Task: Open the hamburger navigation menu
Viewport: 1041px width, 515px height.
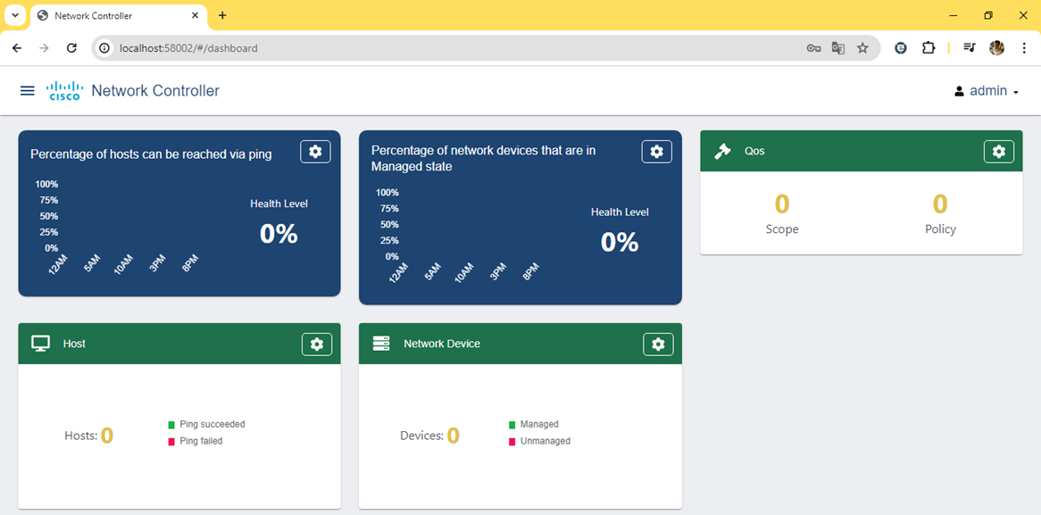Action: [x=27, y=91]
